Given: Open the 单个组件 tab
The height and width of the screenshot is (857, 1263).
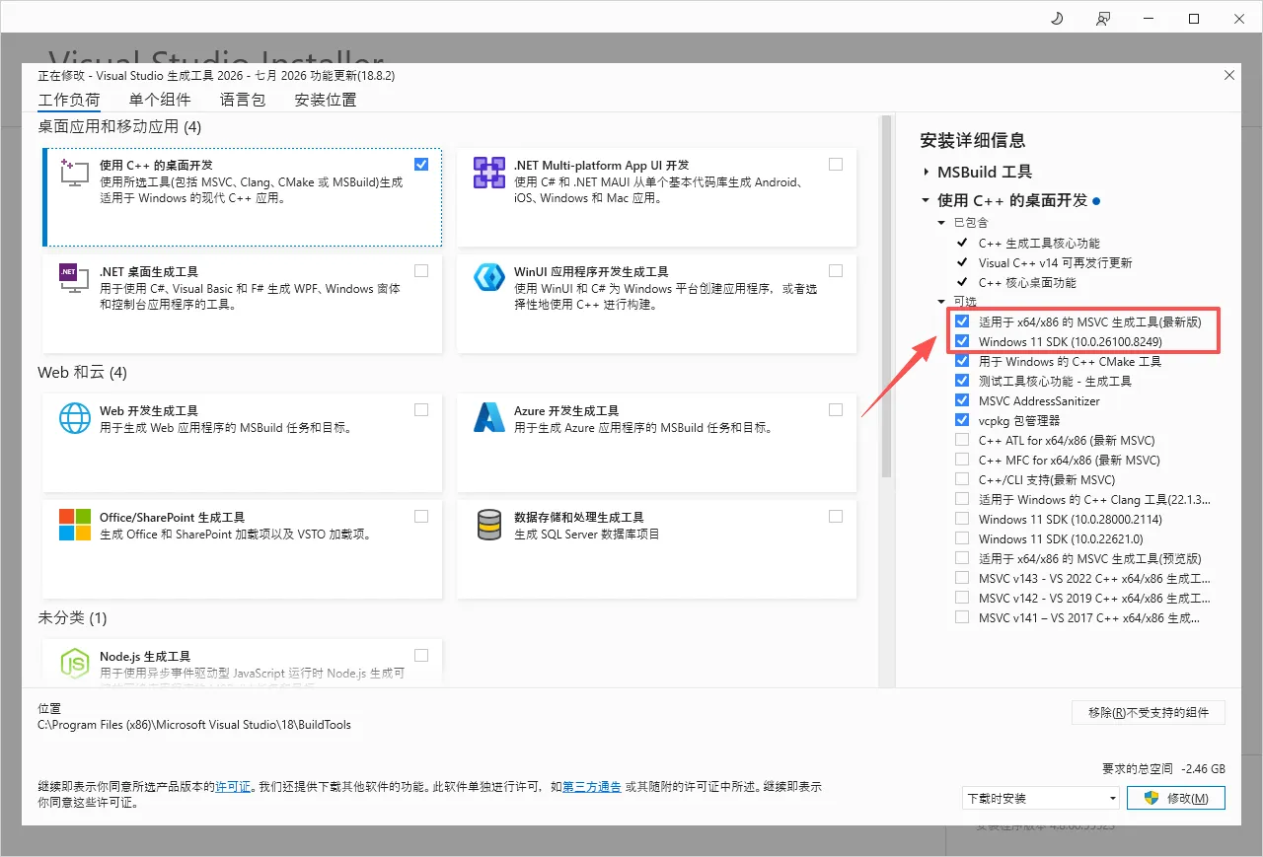Looking at the screenshot, I should (x=160, y=100).
